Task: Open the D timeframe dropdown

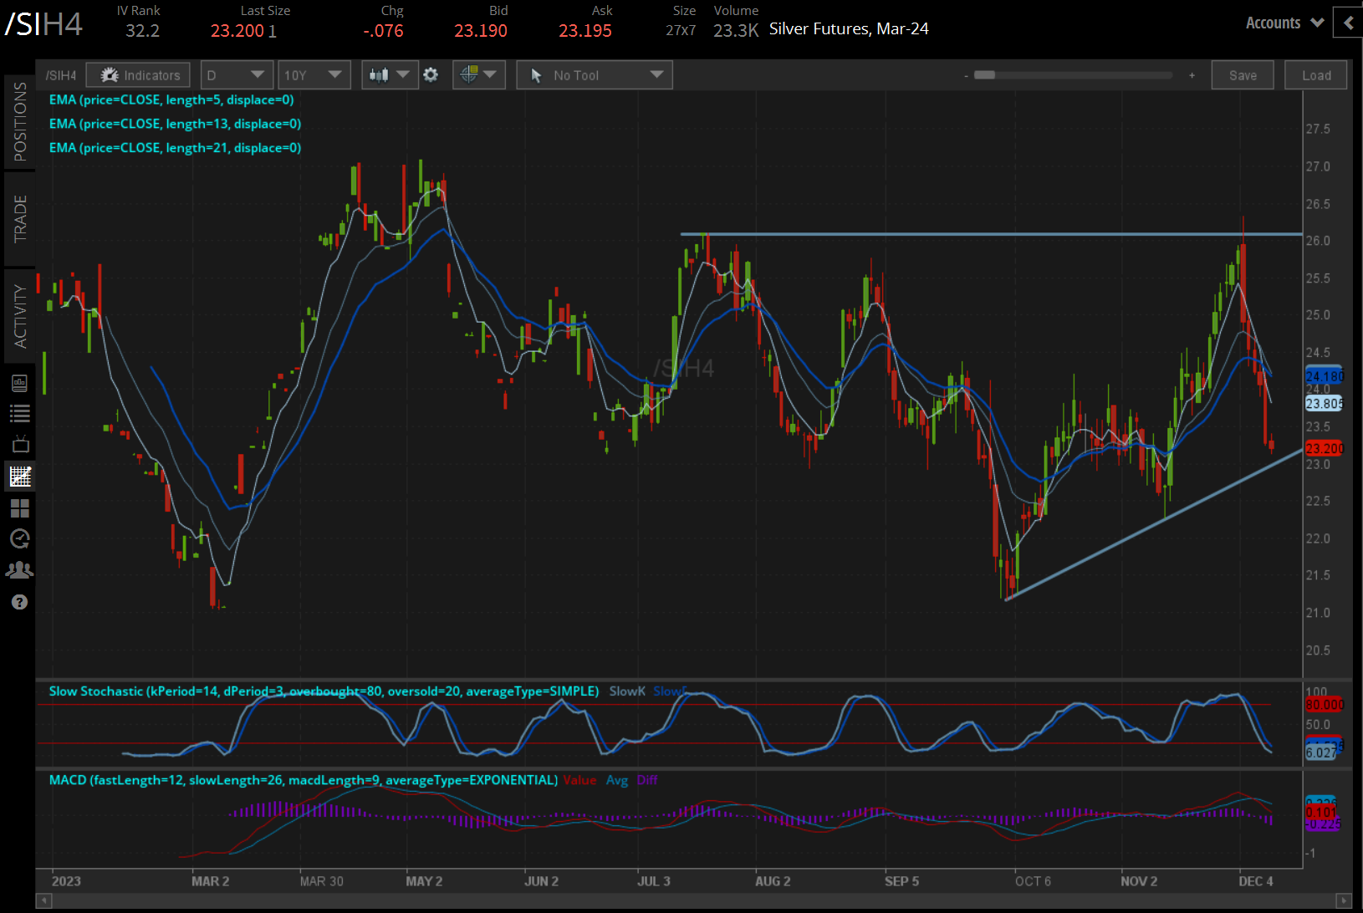Action: click(x=237, y=75)
